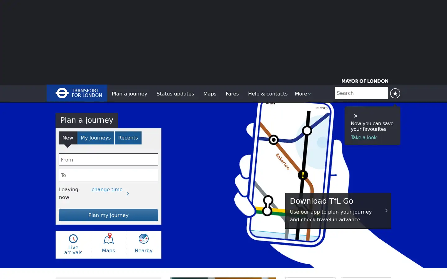Click the To input field
The height and width of the screenshot is (279, 447).
[x=108, y=175]
